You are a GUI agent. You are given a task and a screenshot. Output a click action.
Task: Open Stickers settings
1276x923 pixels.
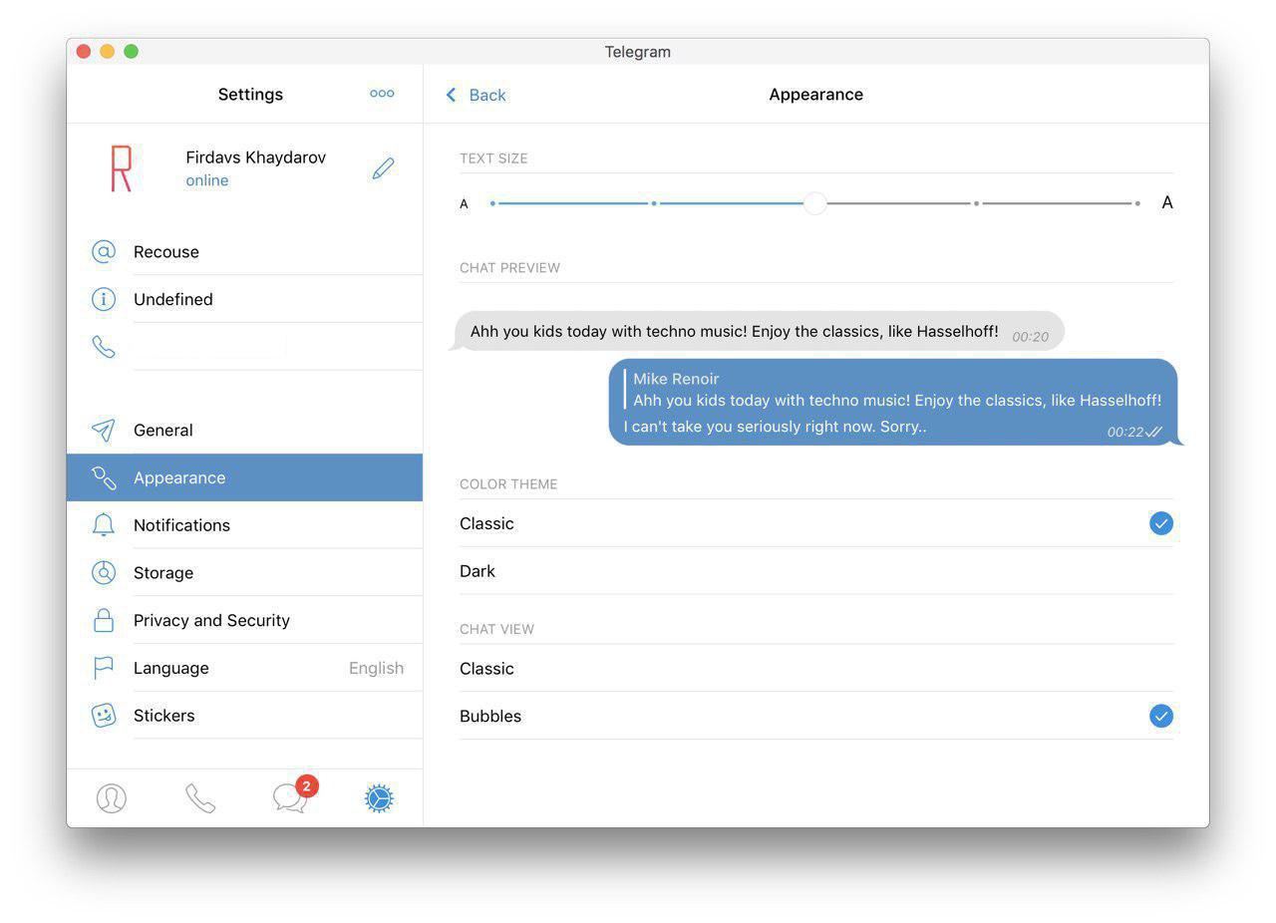244,716
